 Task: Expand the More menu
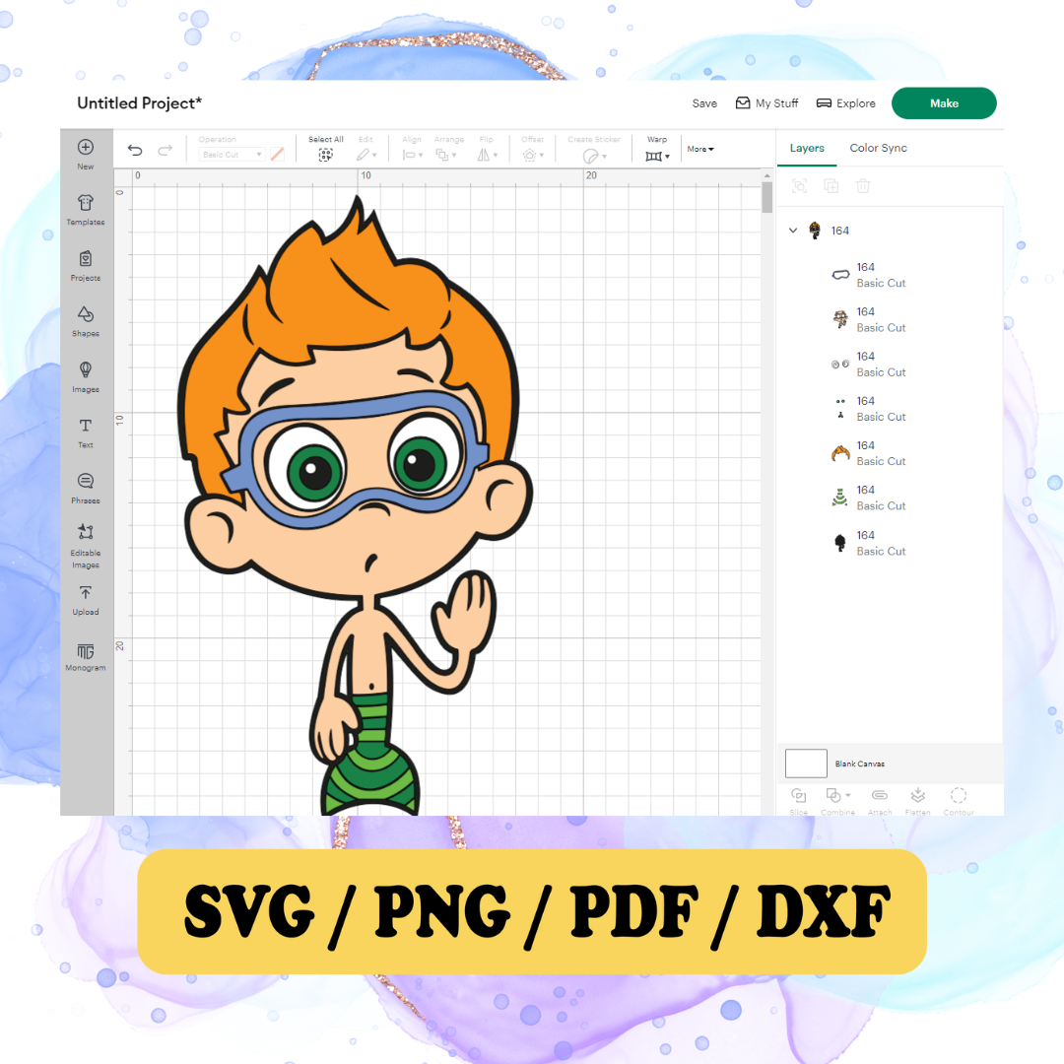700,150
